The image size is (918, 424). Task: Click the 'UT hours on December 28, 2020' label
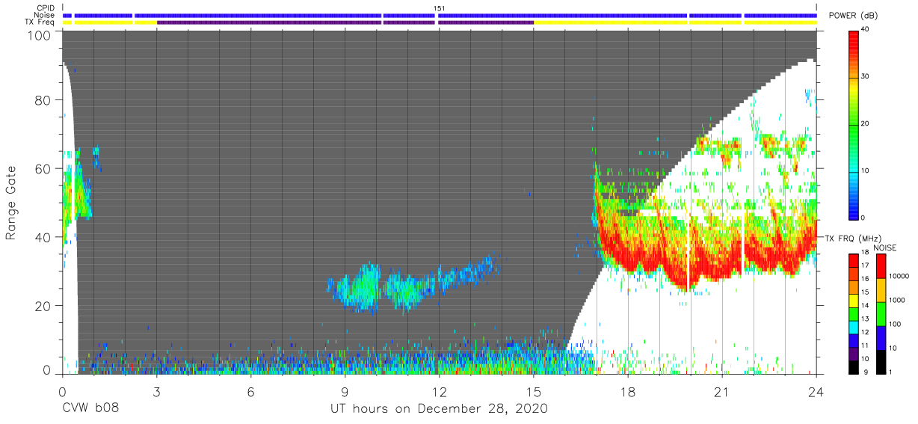[x=440, y=409]
